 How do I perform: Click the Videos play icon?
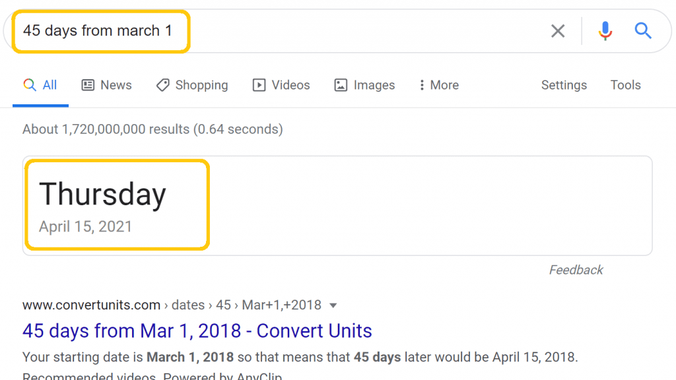click(259, 85)
